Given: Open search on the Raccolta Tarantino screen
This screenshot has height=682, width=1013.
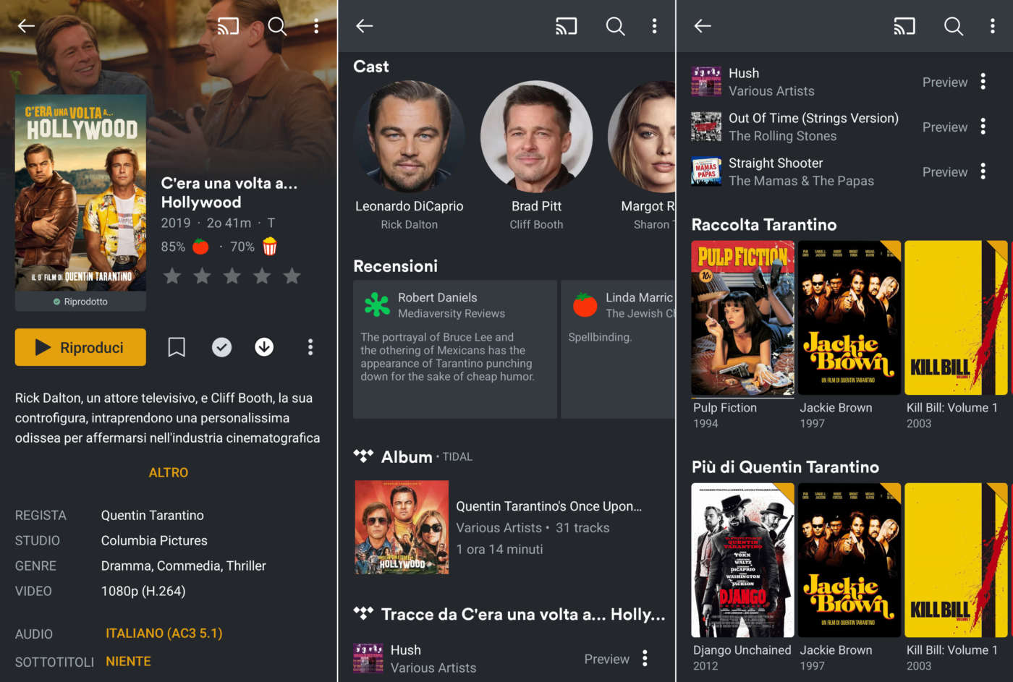Looking at the screenshot, I should 954,27.
